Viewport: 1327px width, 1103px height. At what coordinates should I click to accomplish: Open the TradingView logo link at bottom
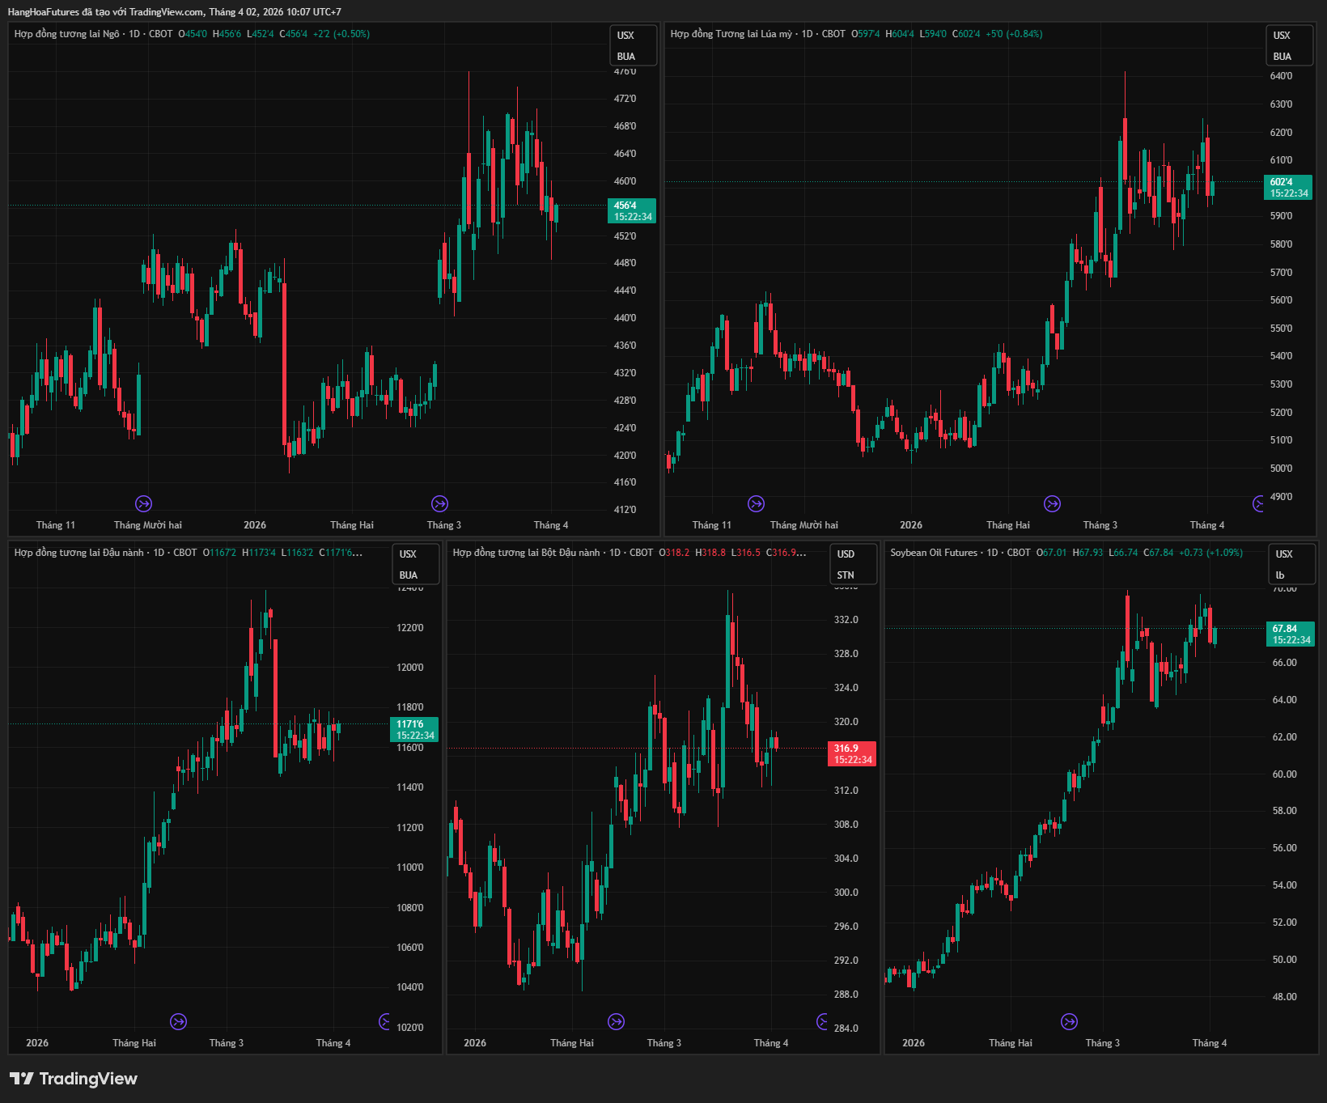coord(74,1079)
